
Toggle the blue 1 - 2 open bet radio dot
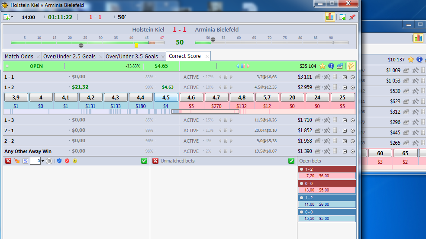pos(302,198)
